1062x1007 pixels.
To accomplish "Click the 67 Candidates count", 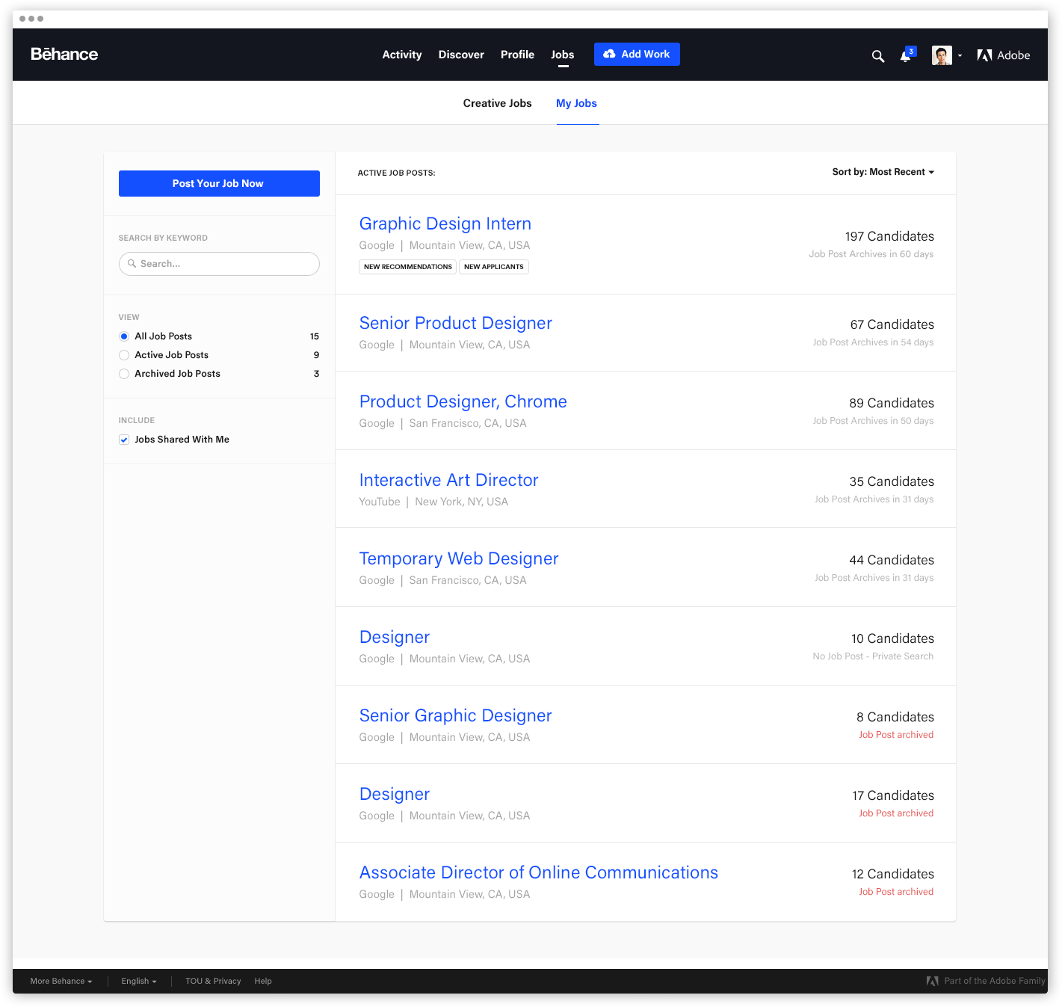I will [892, 324].
